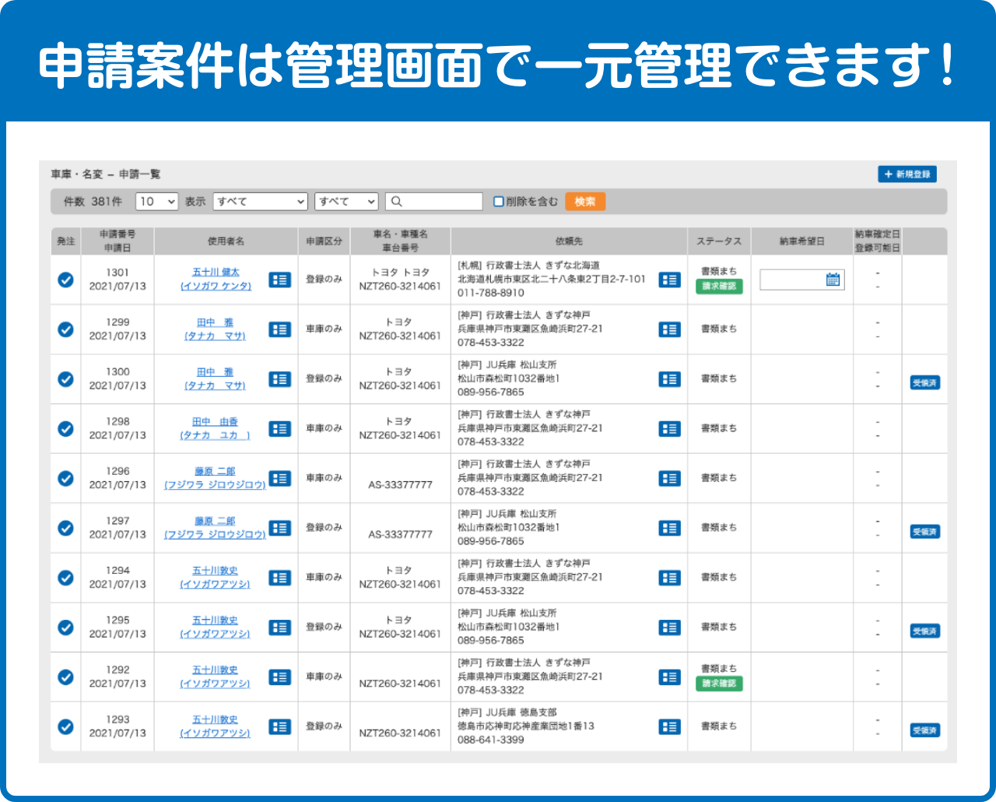Image resolution: width=996 pixels, height=802 pixels.
Task: Click the 新規登録 button
Action: [907, 174]
